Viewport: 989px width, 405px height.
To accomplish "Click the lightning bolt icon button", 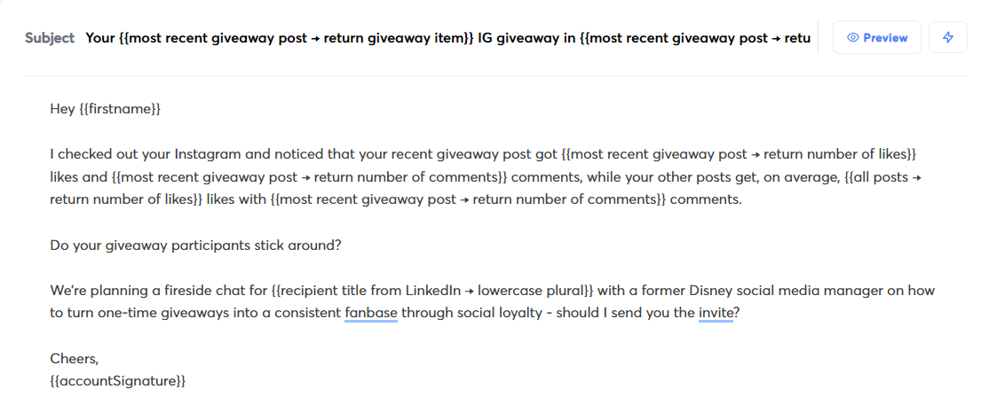I will 947,38.
